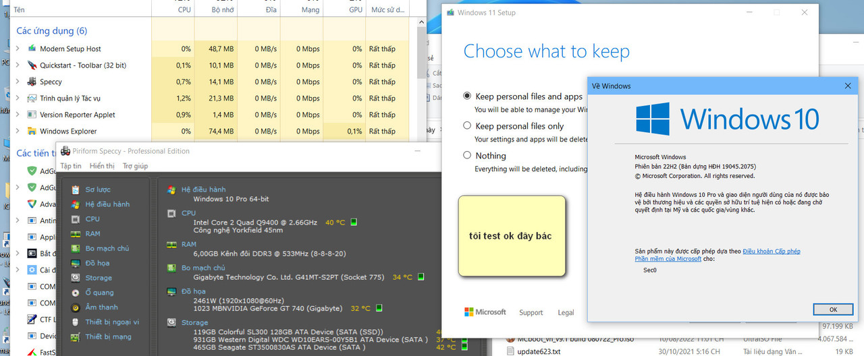Screen dimensions: 864x356
Task: Open the Điều khoản Cấp phép link
Action: 772,251
